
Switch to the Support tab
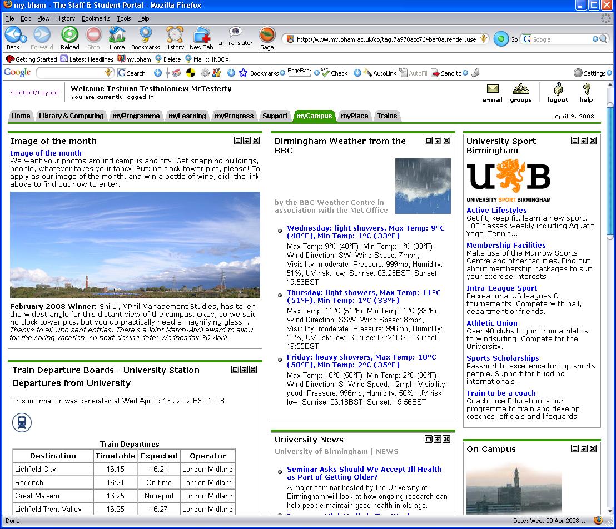pyautogui.click(x=275, y=116)
